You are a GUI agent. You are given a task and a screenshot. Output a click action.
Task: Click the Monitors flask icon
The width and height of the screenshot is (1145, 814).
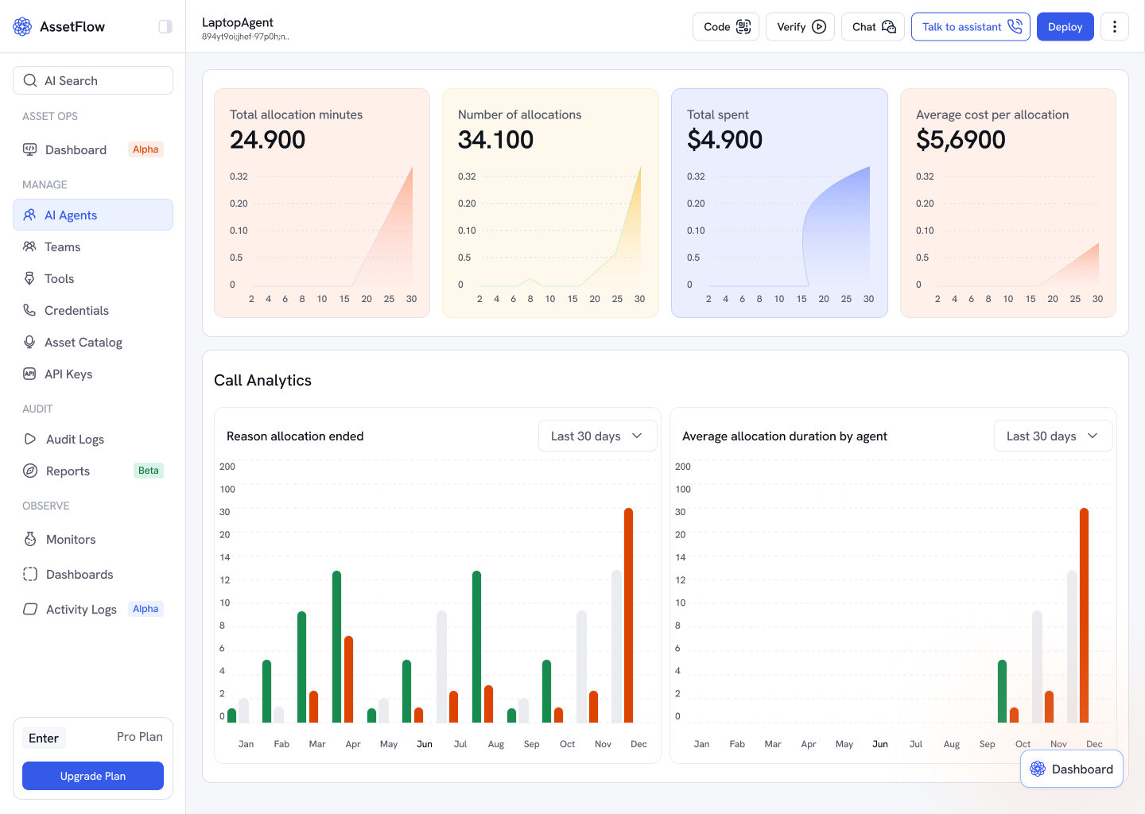point(30,539)
